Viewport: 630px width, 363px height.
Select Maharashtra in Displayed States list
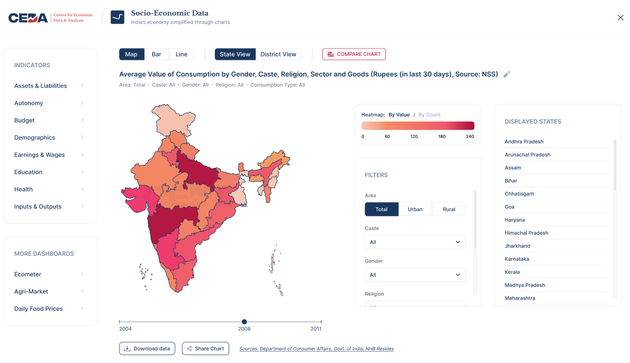point(520,298)
